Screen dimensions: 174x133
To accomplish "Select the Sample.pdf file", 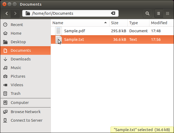I will pos(74,31).
